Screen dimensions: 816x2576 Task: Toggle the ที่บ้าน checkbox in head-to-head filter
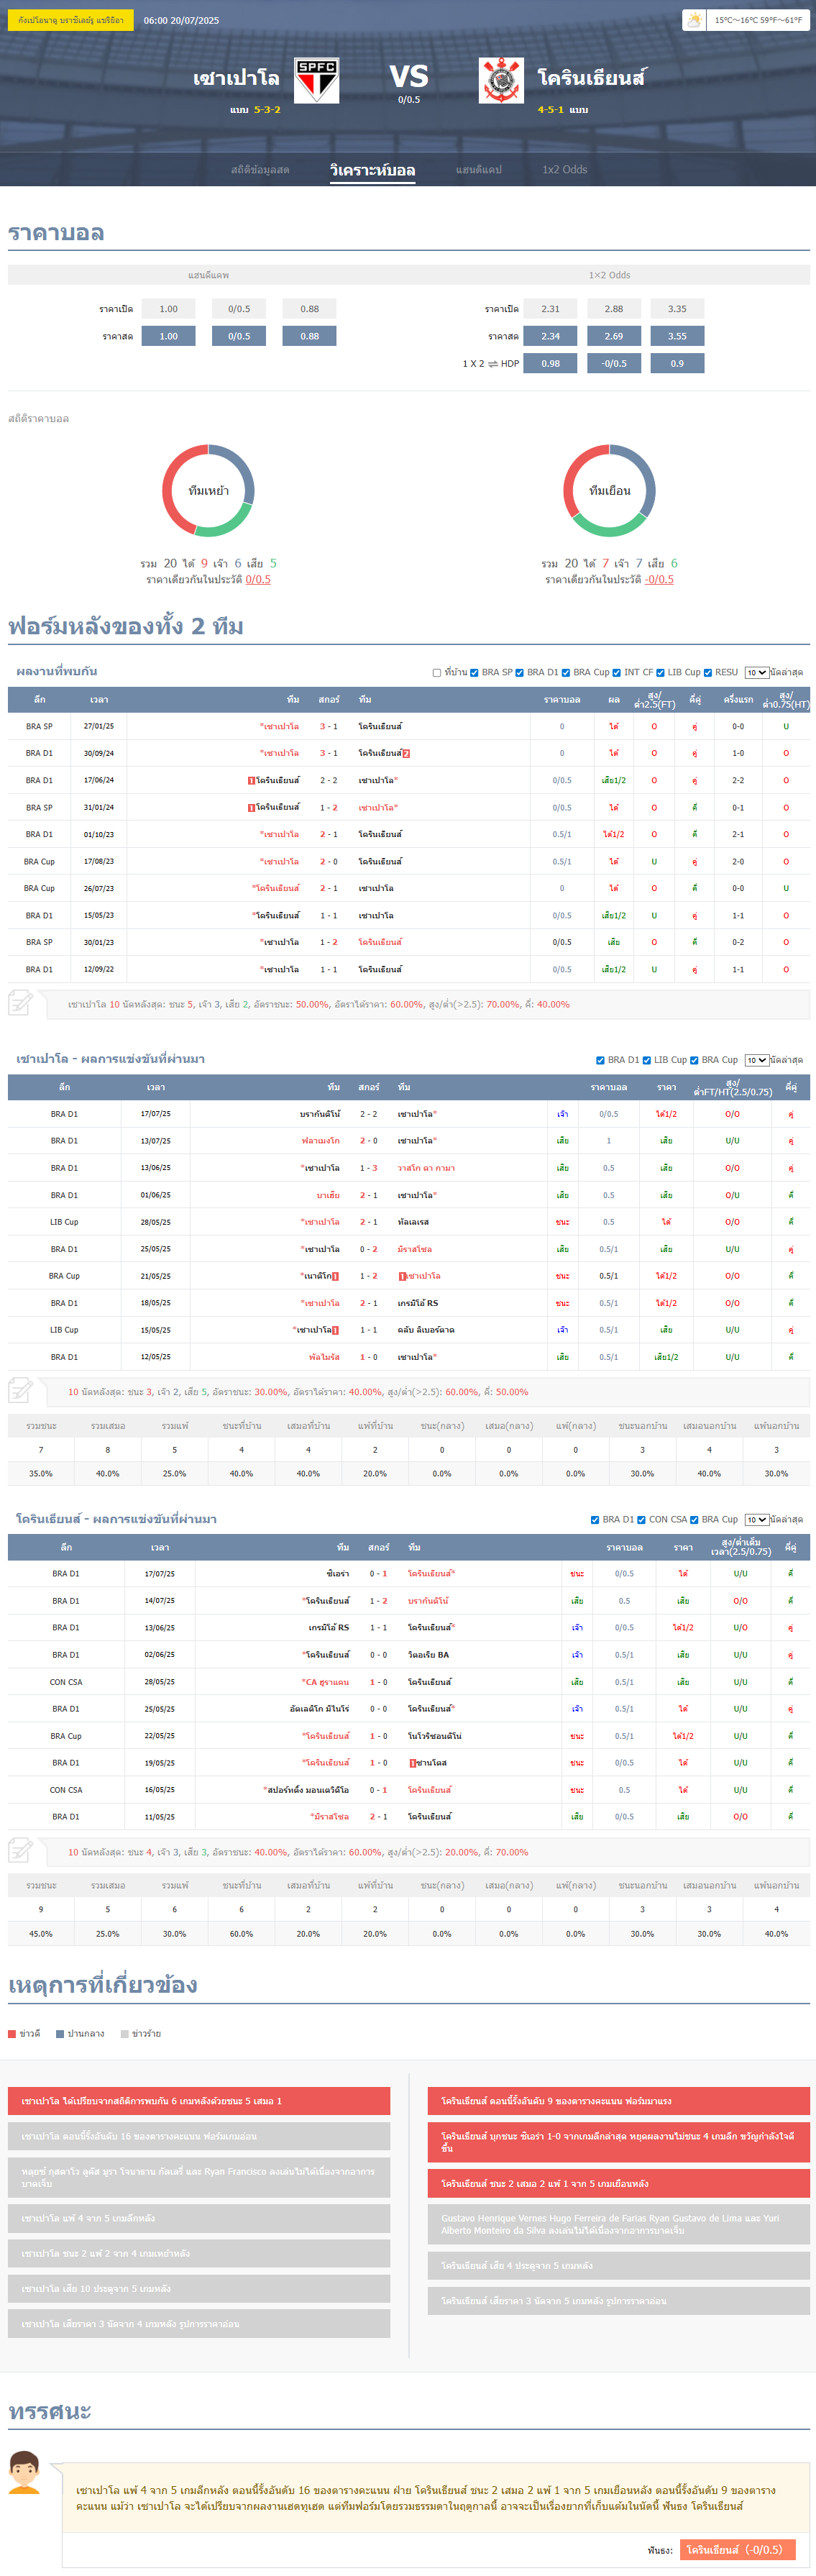[x=437, y=673]
